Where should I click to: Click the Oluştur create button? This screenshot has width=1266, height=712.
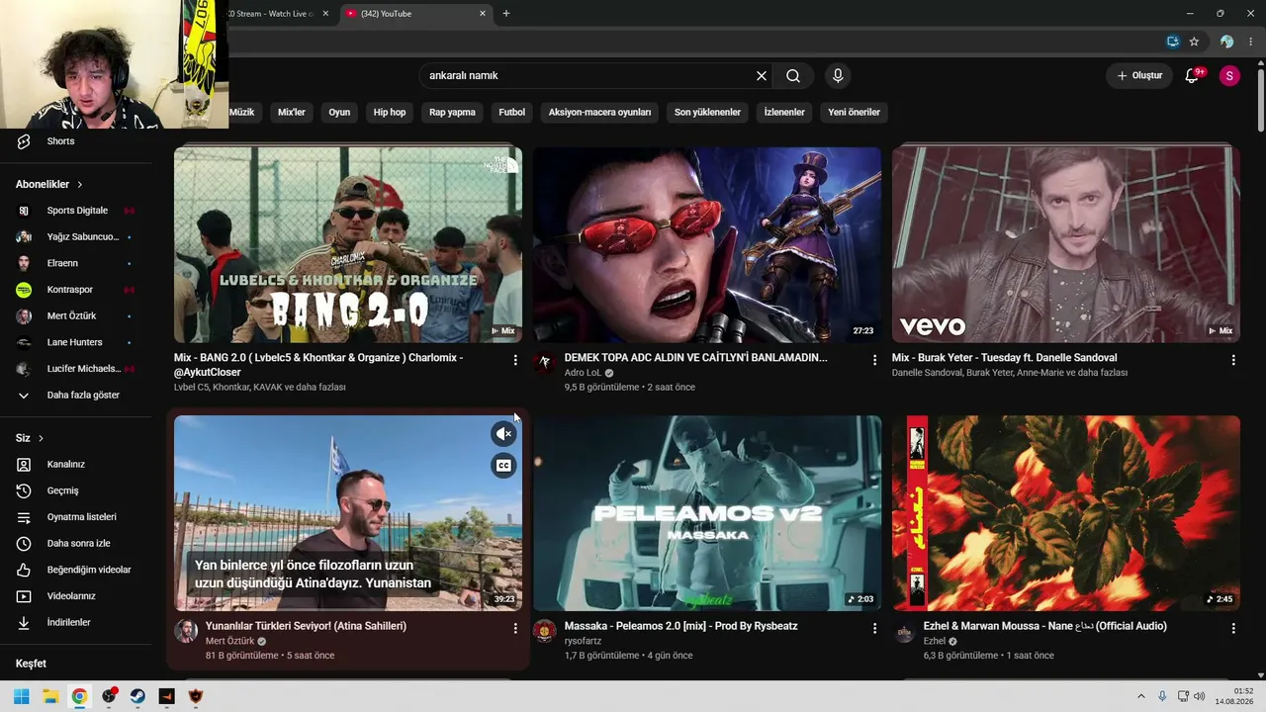1139,76
